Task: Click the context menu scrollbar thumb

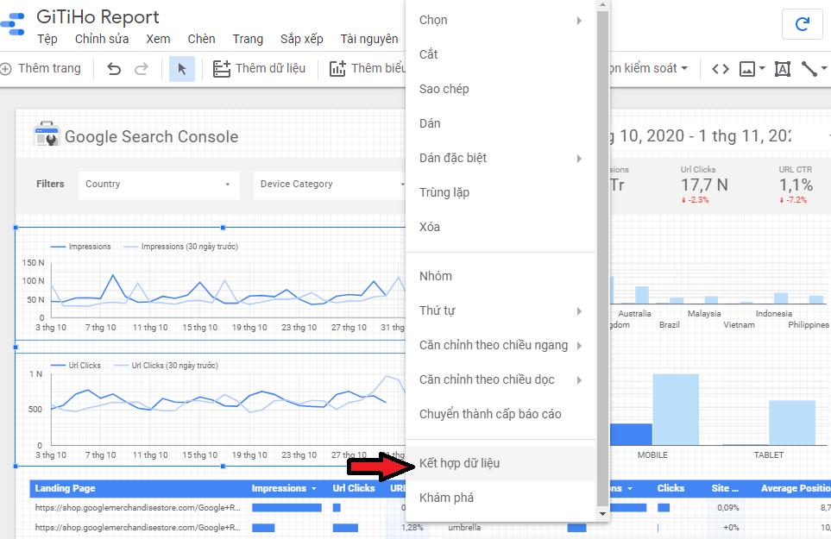Action: coord(602,259)
